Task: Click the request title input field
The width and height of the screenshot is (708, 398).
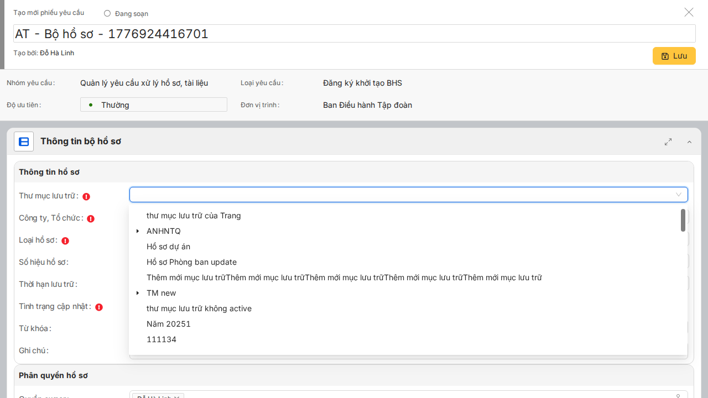Action: pyautogui.click(x=354, y=34)
